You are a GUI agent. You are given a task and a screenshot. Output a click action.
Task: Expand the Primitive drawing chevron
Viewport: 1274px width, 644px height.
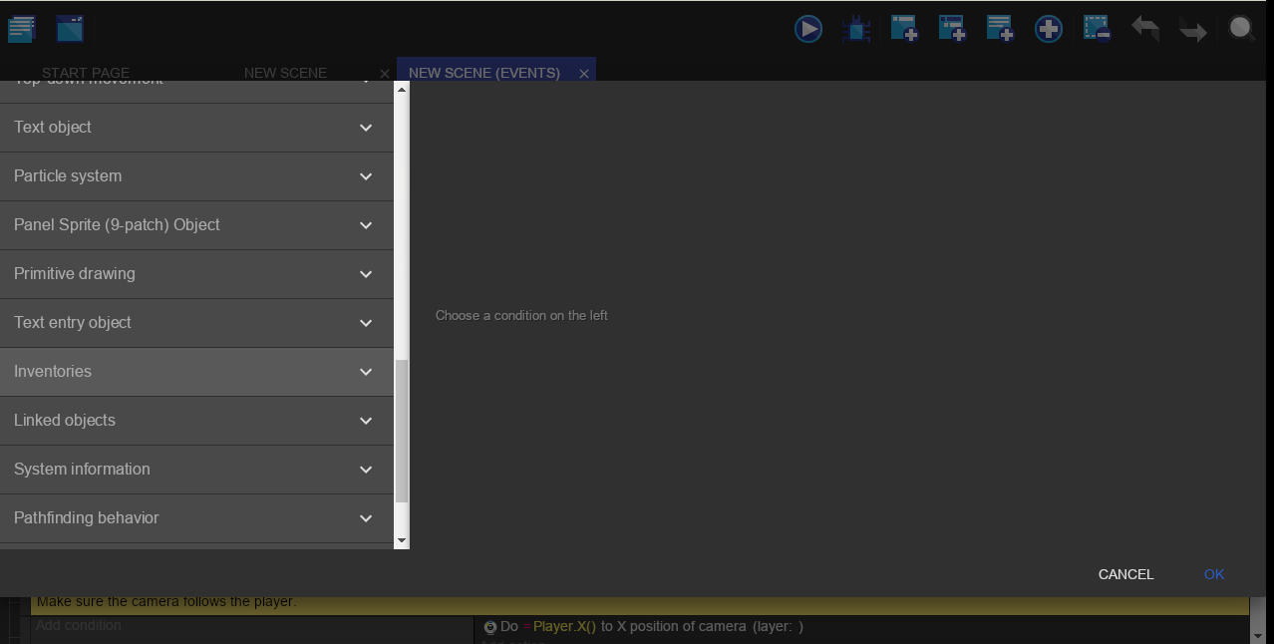click(366, 274)
